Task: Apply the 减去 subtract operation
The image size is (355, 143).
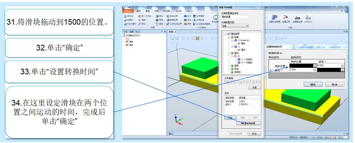Action: (x=187, y=20)
